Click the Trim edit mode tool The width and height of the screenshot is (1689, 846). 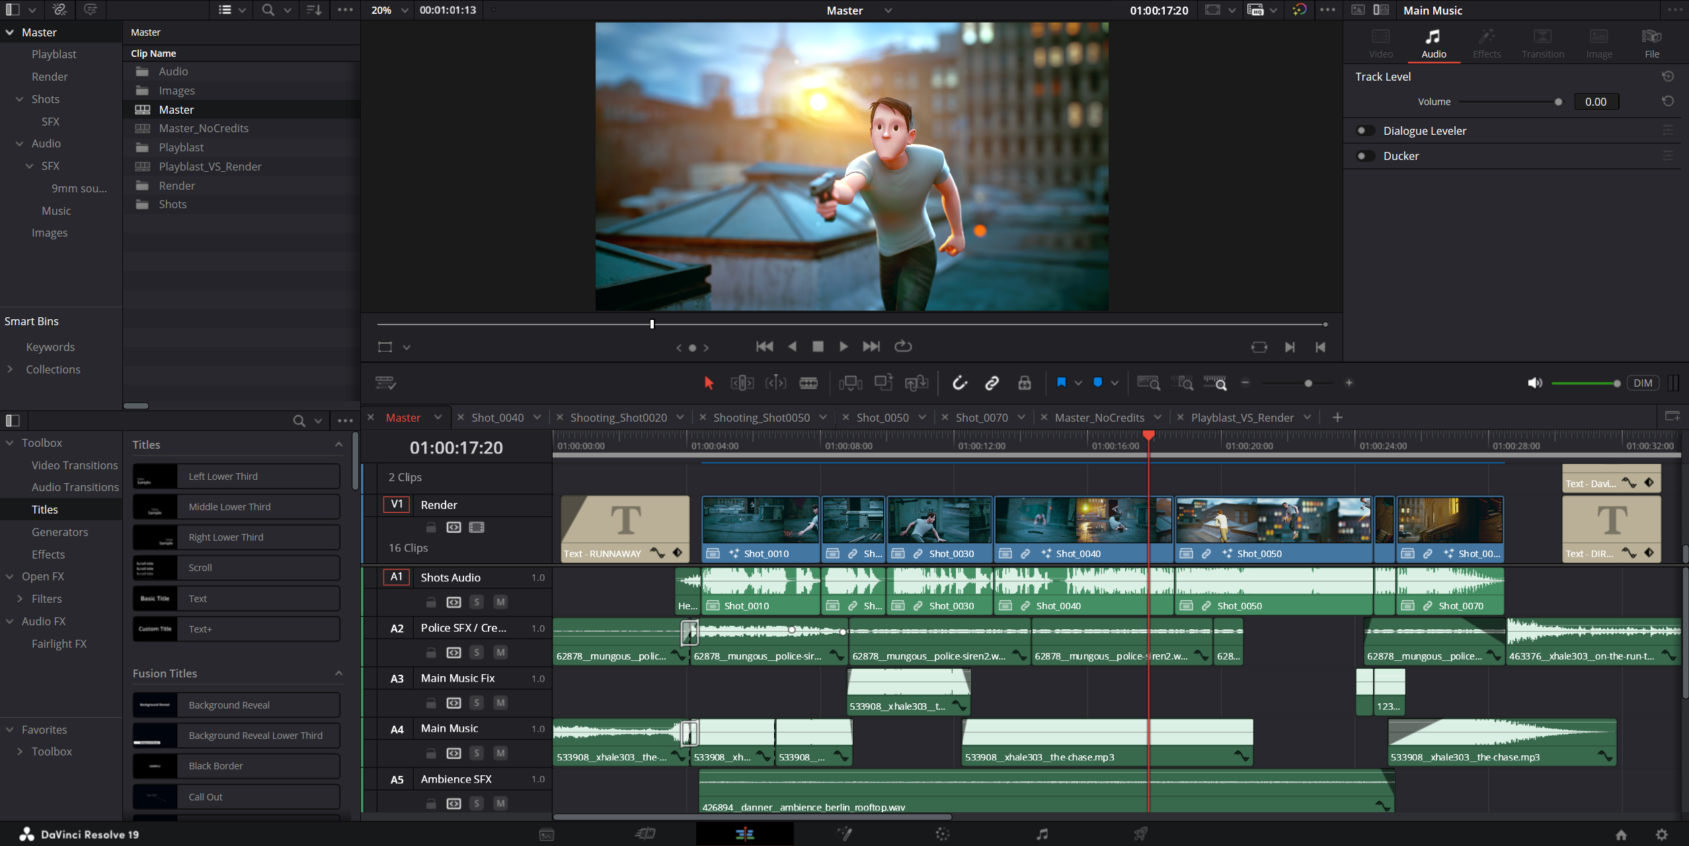pyautogui.click(x=742, y=383)
